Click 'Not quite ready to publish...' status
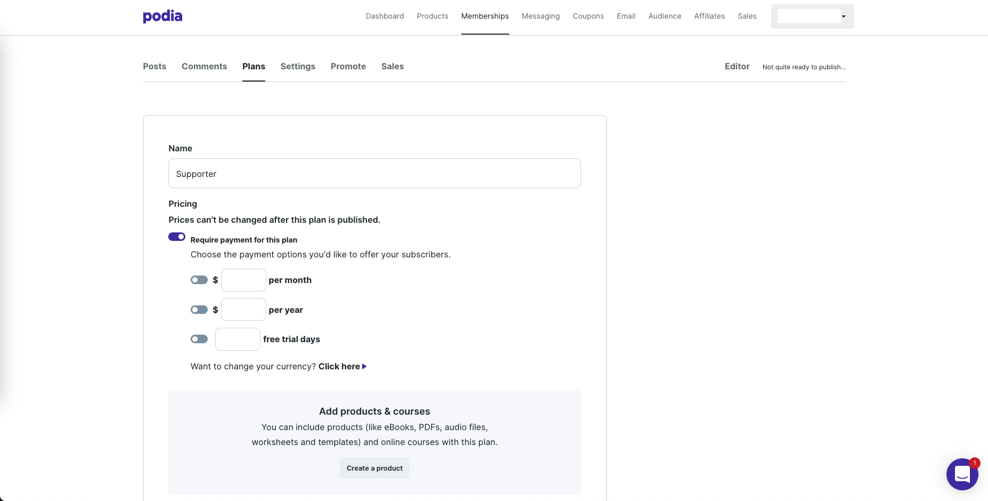This screenshot has height=501, width=988. tap(804, 67)
